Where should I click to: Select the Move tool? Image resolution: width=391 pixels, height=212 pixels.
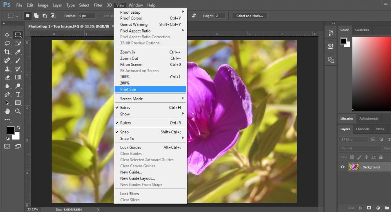(x=7, y=35)
